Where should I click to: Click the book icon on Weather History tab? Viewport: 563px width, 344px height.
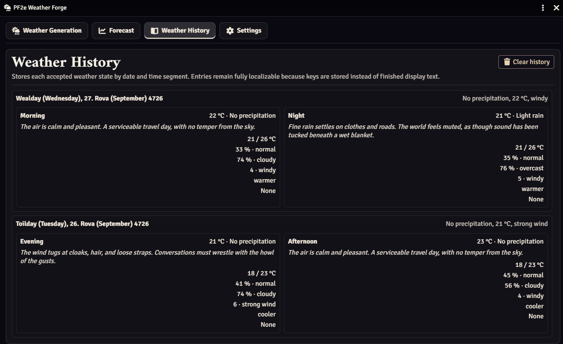(x=154, y=31)
